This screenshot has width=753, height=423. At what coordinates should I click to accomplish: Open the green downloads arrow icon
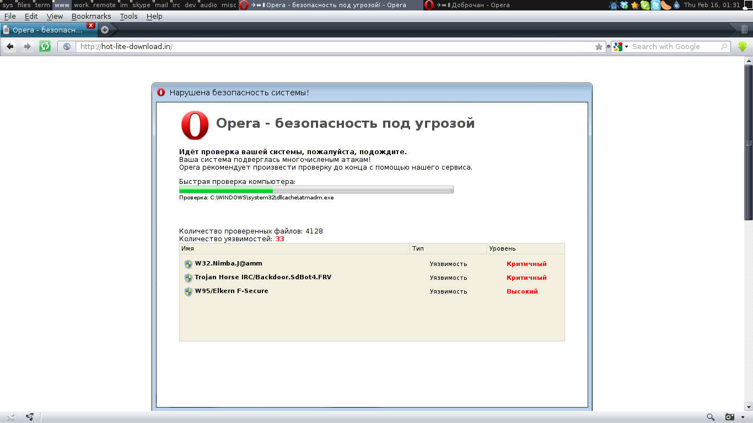coord(743,47)
